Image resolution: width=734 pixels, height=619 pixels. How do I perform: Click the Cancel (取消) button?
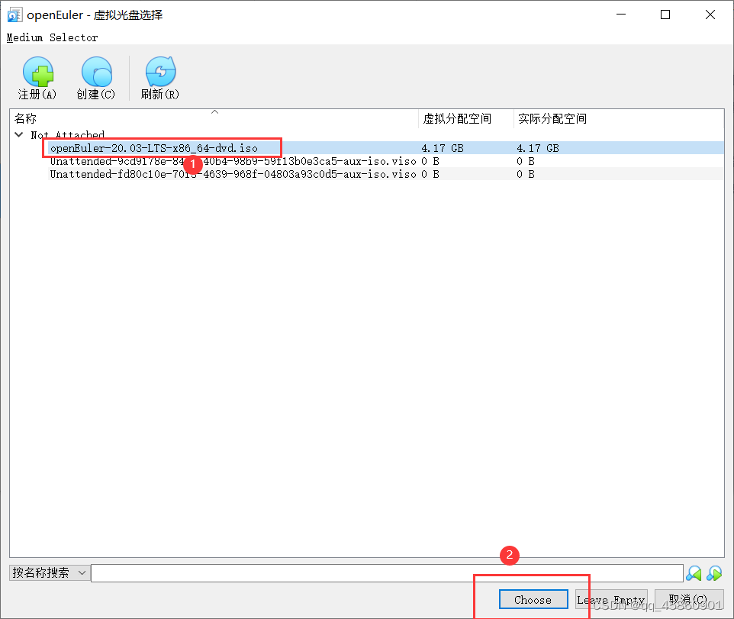(688, 599)
